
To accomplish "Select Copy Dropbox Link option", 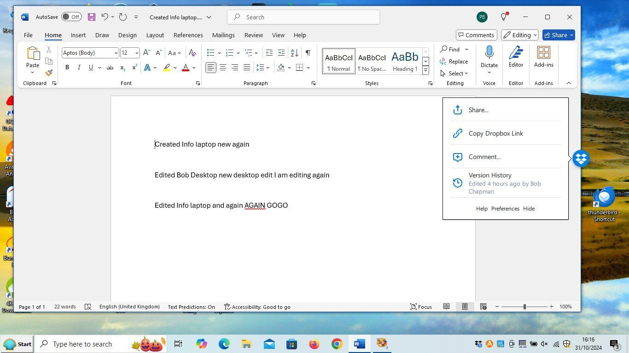I will (495, 133).
